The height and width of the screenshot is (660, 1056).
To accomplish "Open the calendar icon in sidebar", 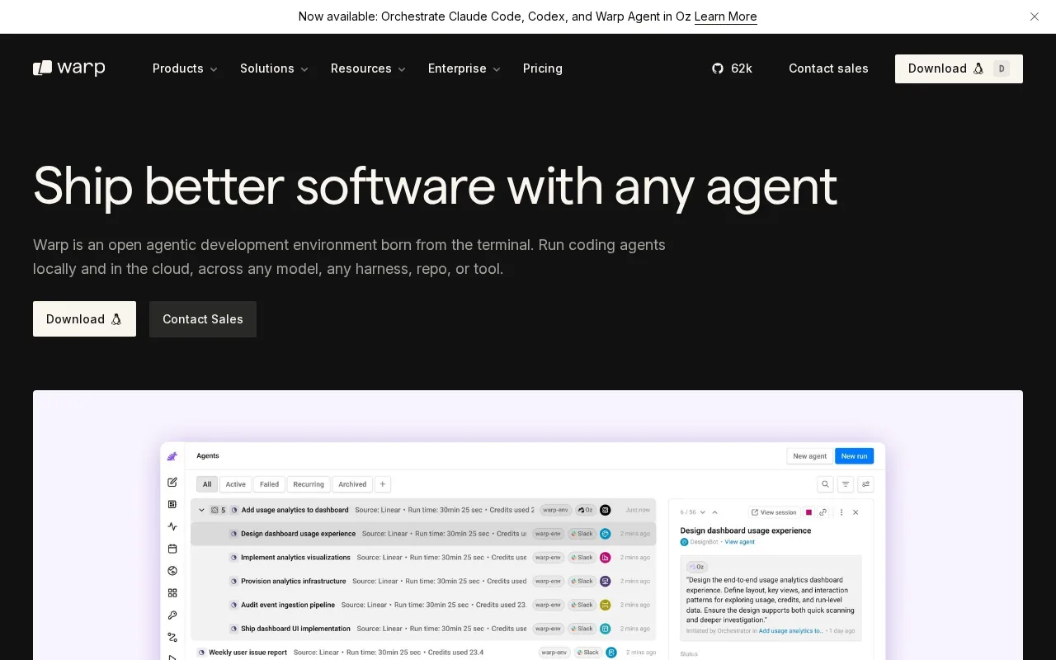I will tap(172, 549).
